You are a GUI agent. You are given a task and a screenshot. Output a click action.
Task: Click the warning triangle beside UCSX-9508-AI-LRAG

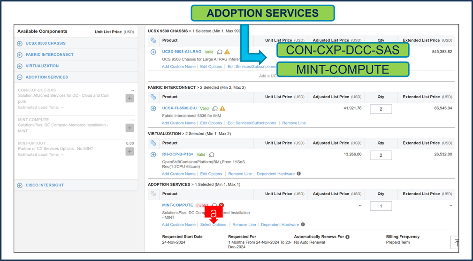(x=227, y=52)
